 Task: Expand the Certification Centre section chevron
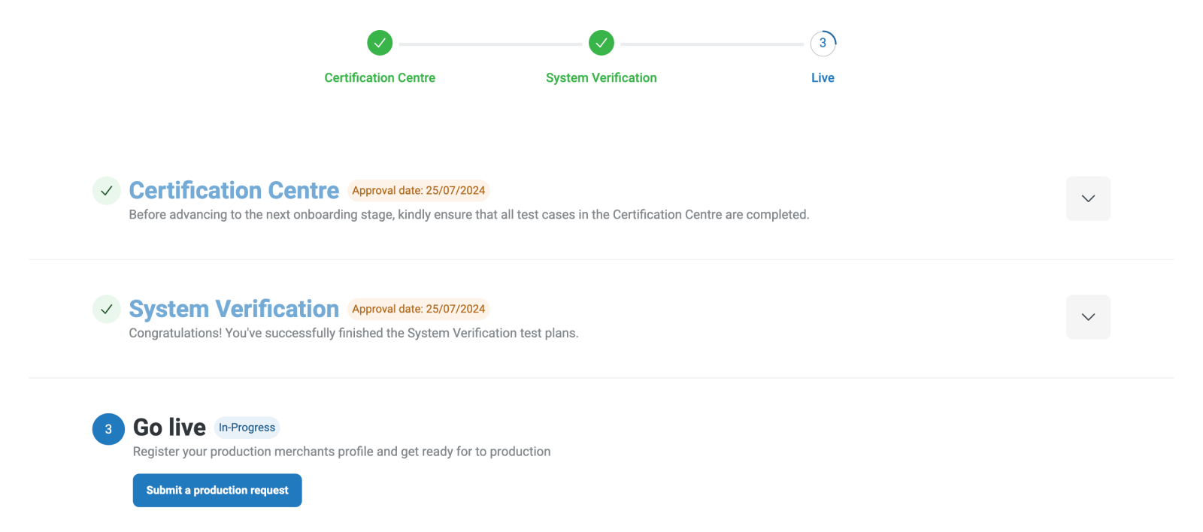1088,198
